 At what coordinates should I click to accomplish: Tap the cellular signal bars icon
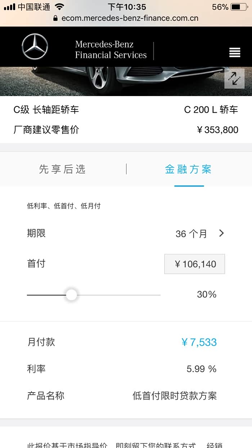[x=9, y=7]
